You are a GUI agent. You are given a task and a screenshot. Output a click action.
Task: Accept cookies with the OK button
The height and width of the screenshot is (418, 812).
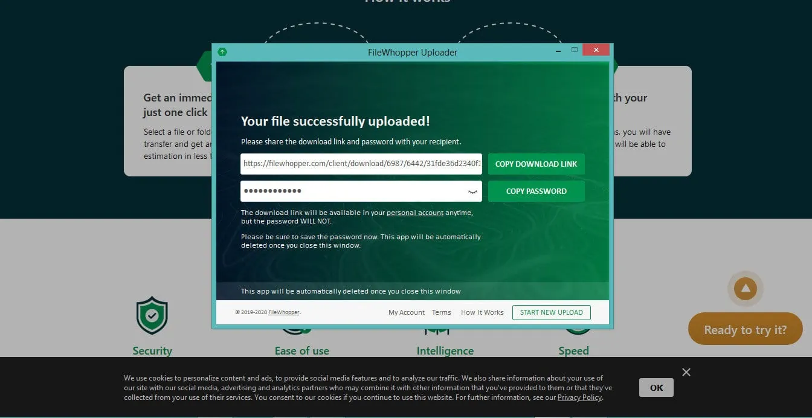[656, 388]
